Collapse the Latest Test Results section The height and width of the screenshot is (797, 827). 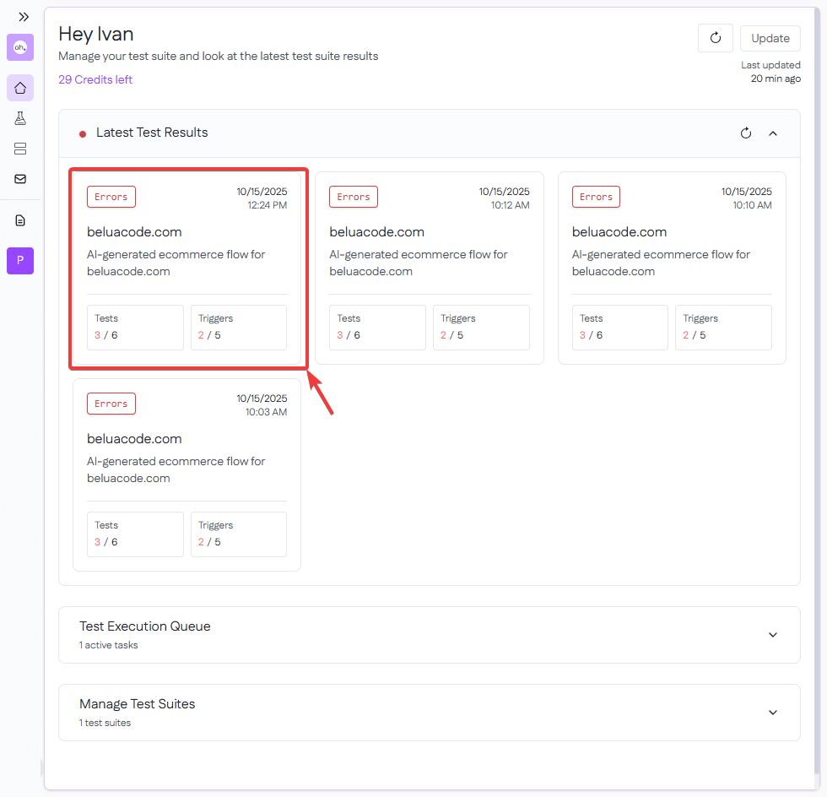click(773, 133)
